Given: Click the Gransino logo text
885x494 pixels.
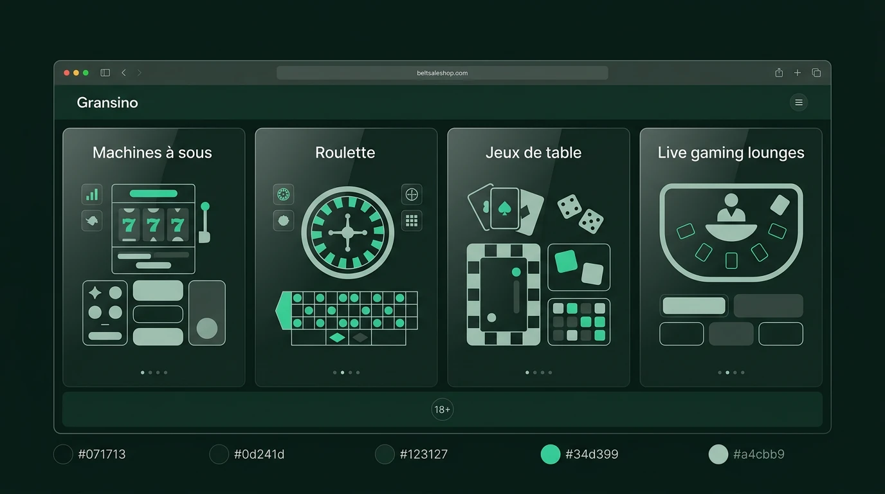Looking at the screenshot, I should click(107, 102).
